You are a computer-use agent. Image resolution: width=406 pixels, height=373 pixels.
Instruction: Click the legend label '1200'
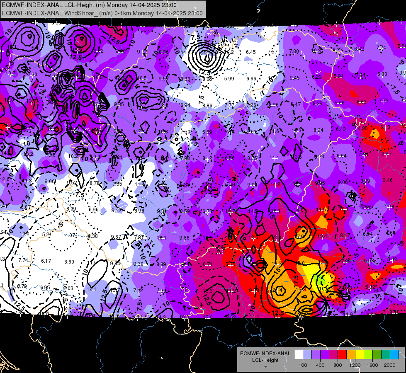click(x=355, y=365)
